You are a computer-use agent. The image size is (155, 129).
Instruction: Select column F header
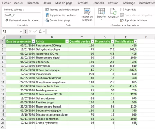click(x=146, y=37)
